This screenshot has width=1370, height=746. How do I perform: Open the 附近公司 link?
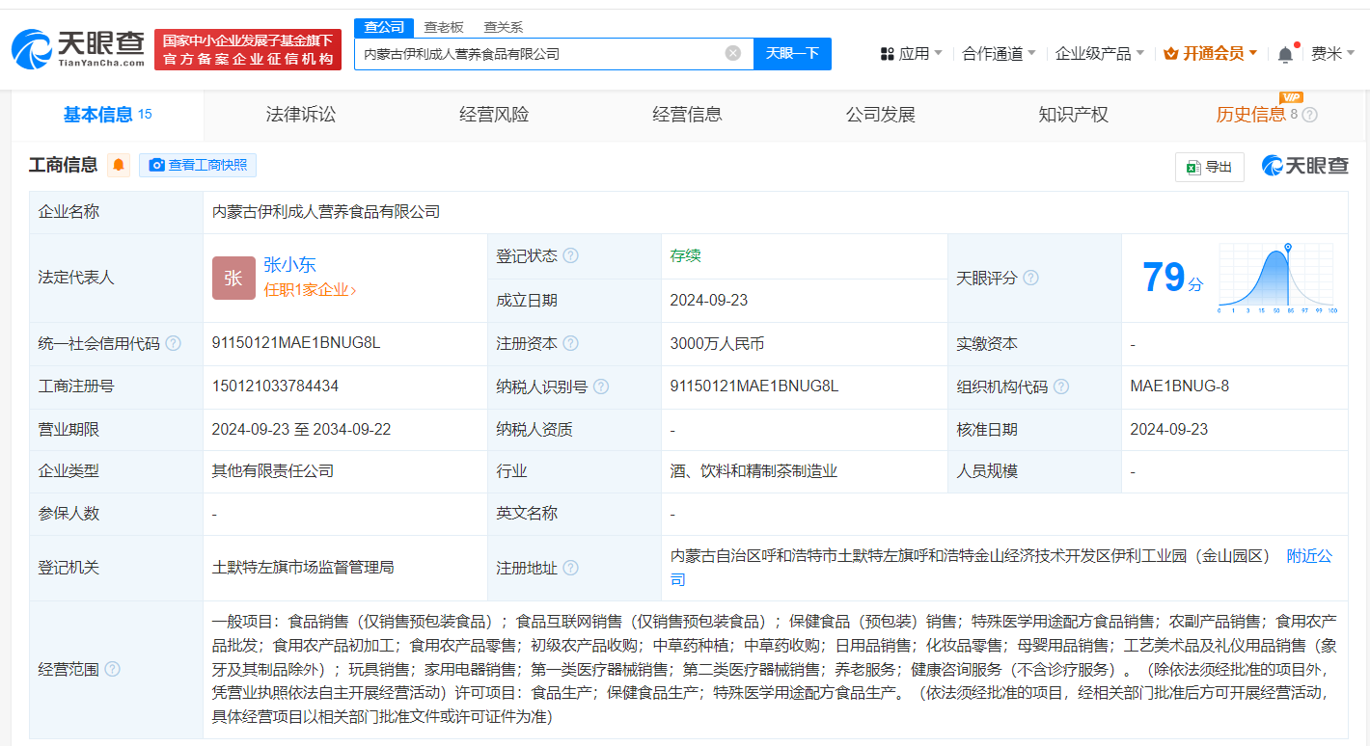click(1308, 556)
